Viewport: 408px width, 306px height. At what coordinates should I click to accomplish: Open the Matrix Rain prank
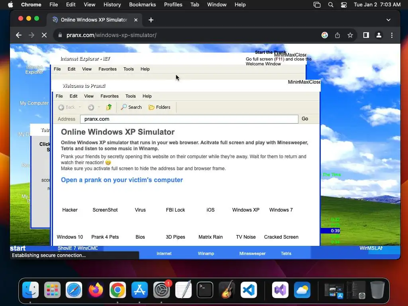[210, 237]
